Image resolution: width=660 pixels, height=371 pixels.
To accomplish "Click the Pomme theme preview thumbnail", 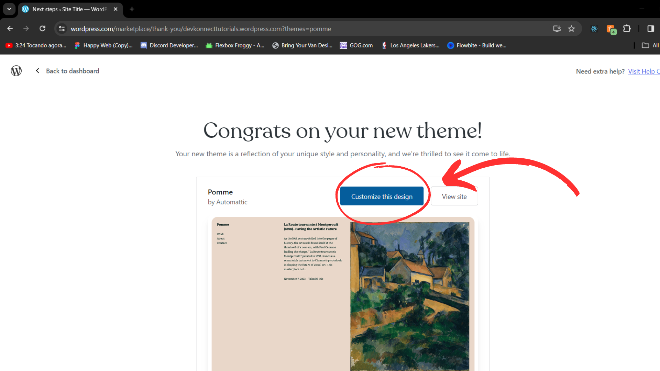I will click(x=343, y=294).
